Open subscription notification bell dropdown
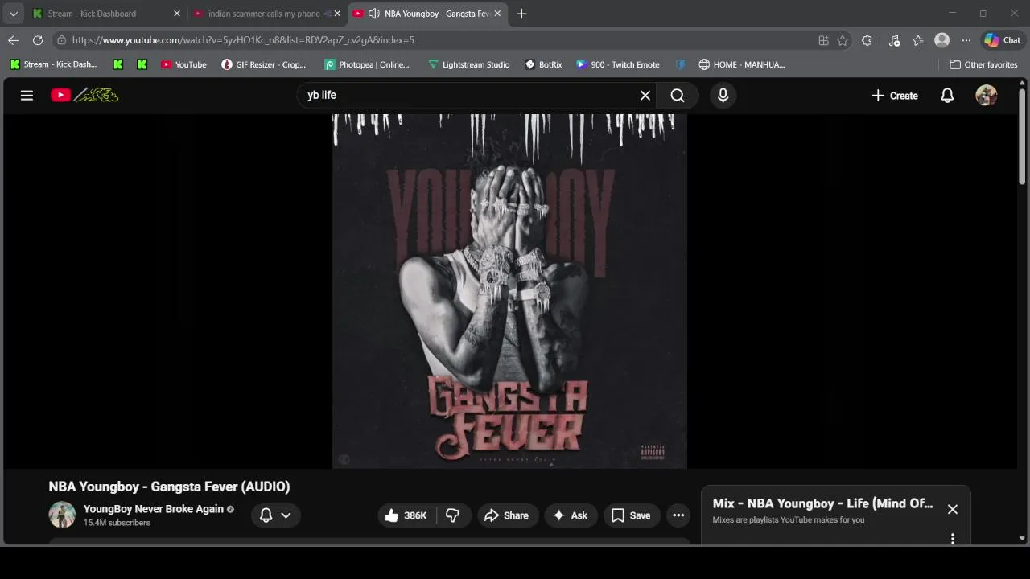This screenshot has width=1030, height=579. (275, 515)
